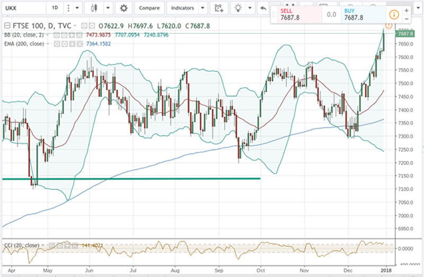Click the spread value 0.0

pos(332,15)
